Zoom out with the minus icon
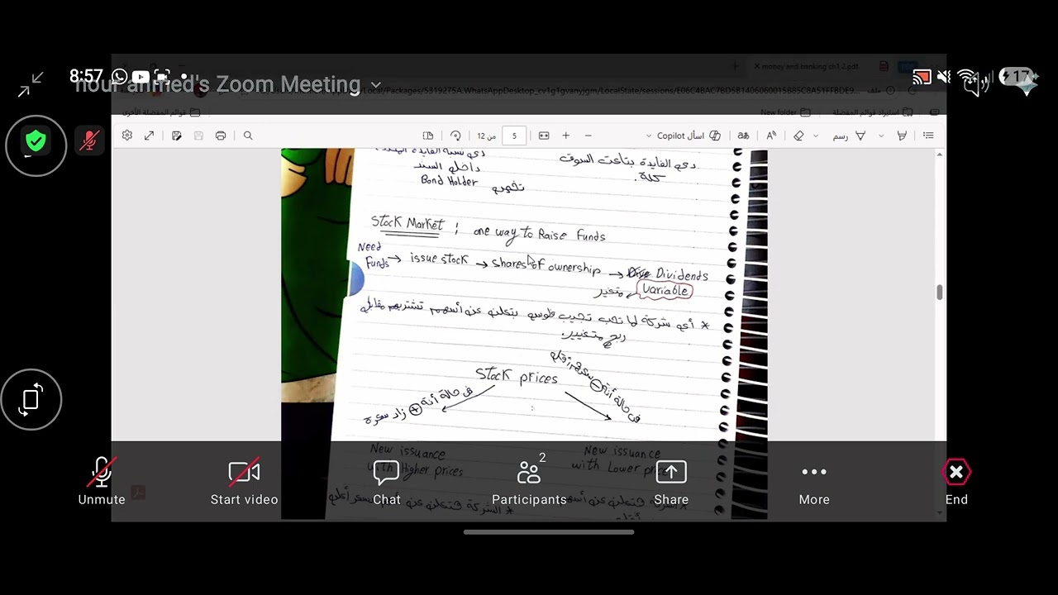Screen dimensions: 1058x595 (589, 136)
